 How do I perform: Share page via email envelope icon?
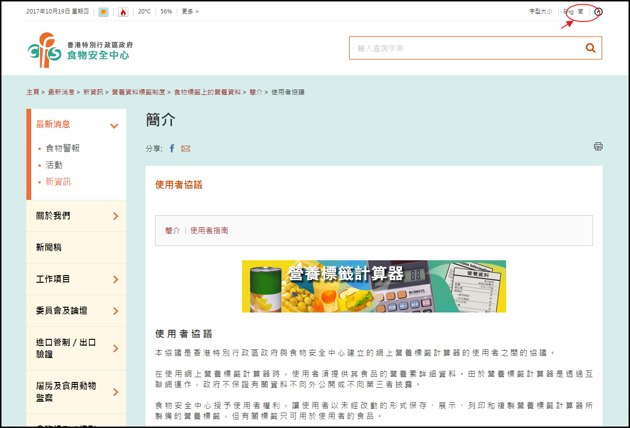pos(186,149)
